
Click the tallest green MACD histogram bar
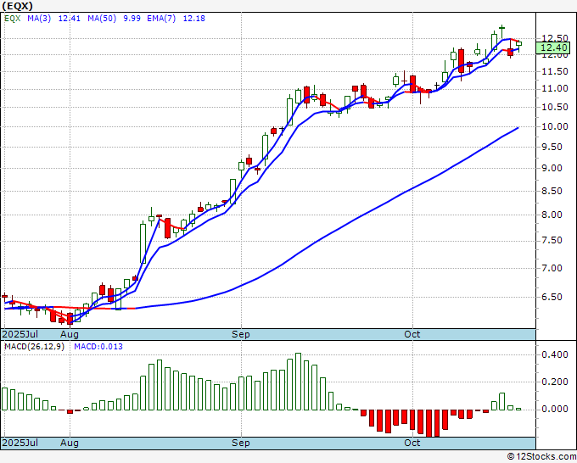pos(298,382)
